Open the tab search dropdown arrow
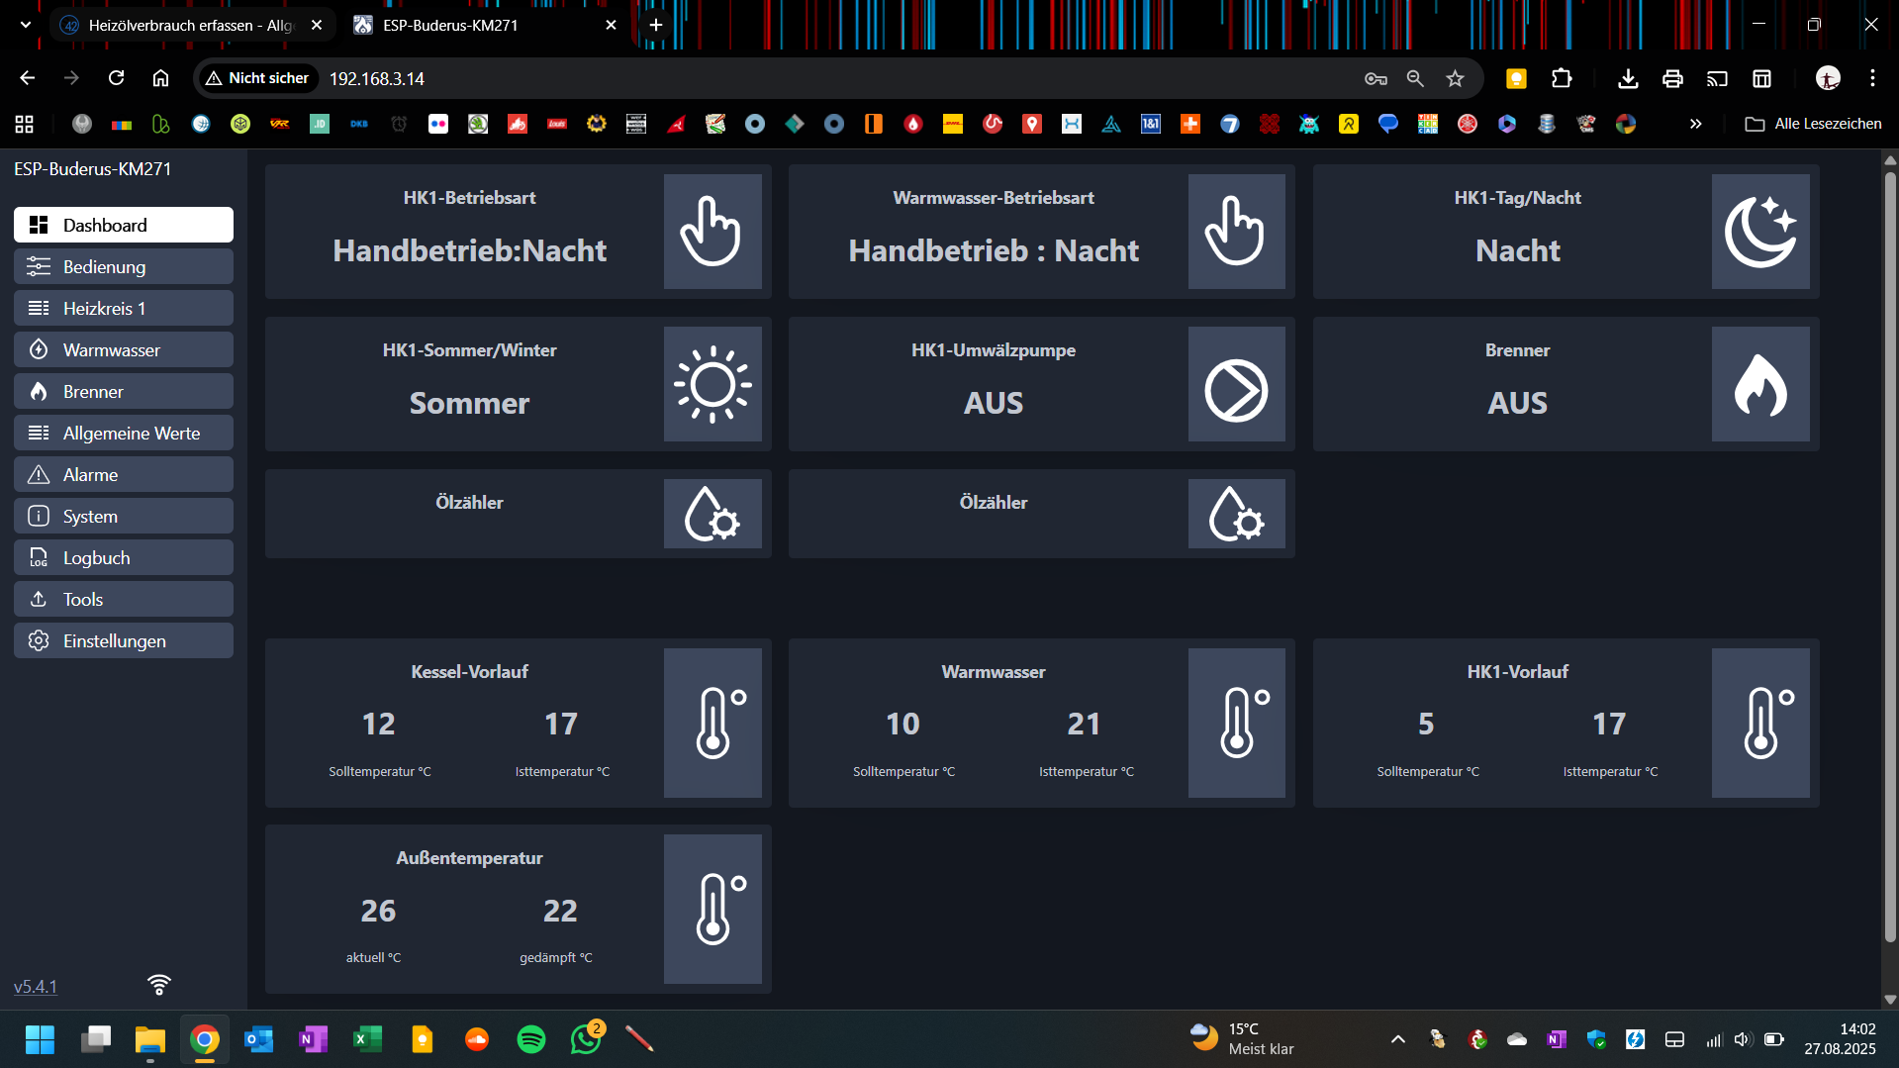This screenshot has height=1068, width=1899. [x=26, y=25]
